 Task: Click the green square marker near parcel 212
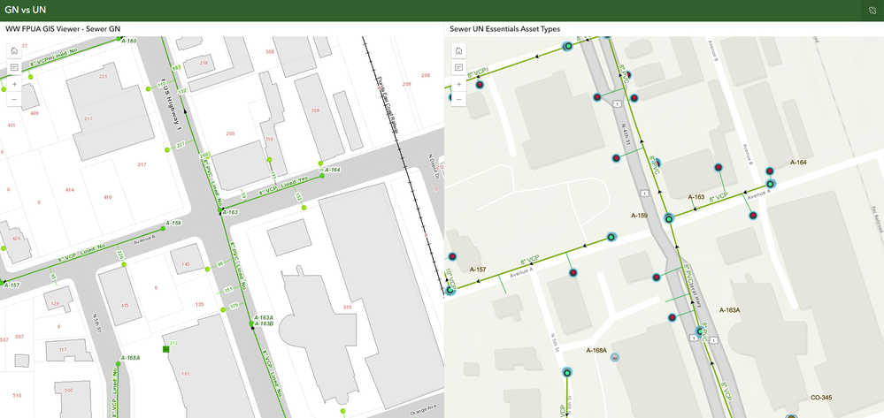[x=165, y=349]
